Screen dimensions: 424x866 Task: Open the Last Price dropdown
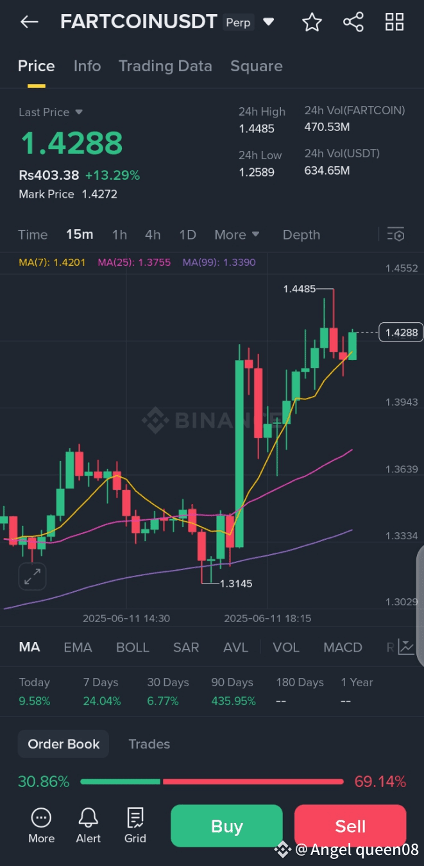[51, 112]
